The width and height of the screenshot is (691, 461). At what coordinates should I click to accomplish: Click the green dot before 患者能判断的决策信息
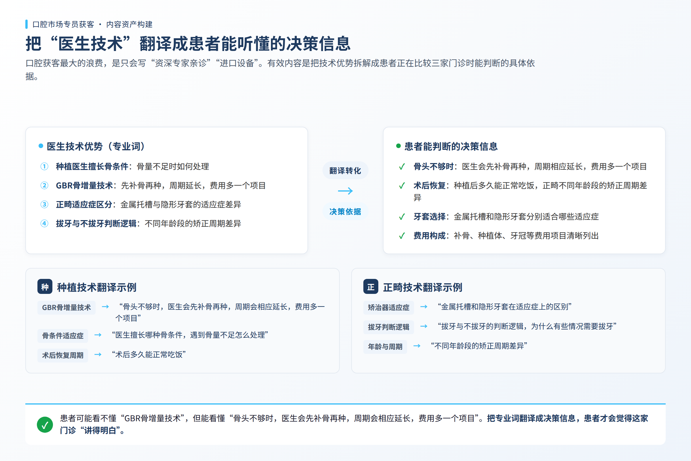(398, 146)
